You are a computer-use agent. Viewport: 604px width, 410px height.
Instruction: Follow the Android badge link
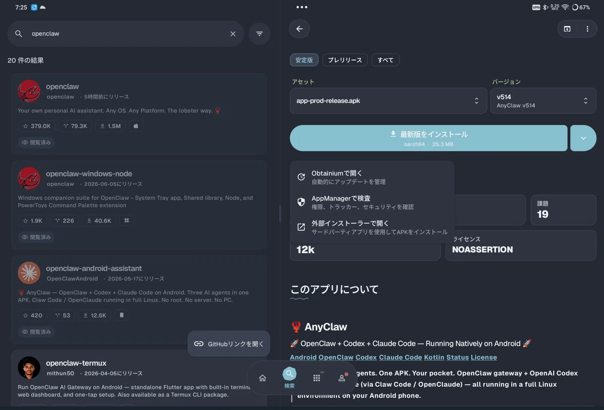[303, 357]
